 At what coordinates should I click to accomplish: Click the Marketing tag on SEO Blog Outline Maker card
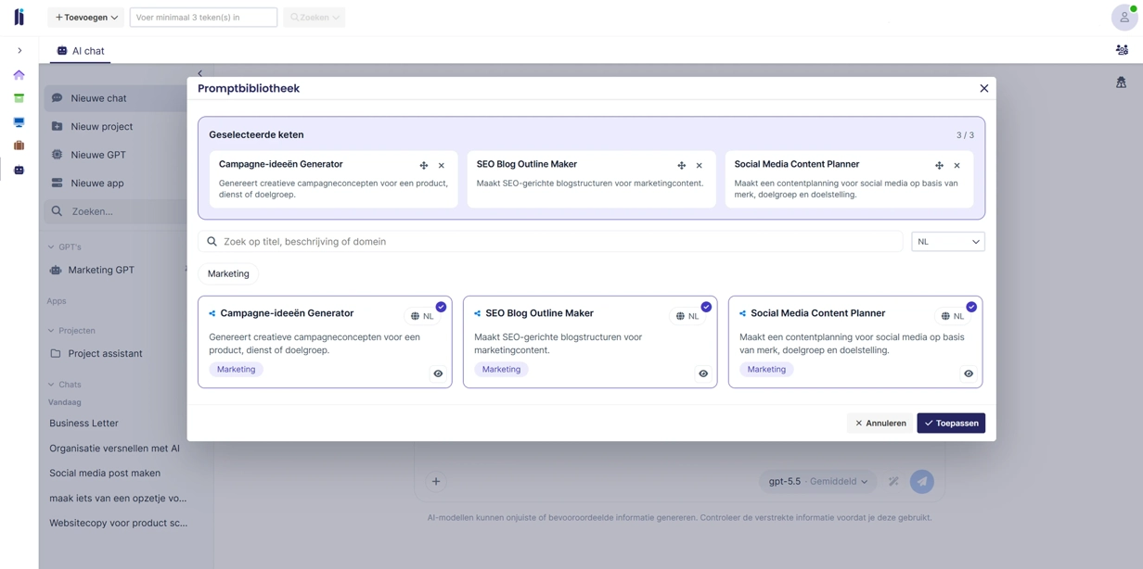click(501, 370)
